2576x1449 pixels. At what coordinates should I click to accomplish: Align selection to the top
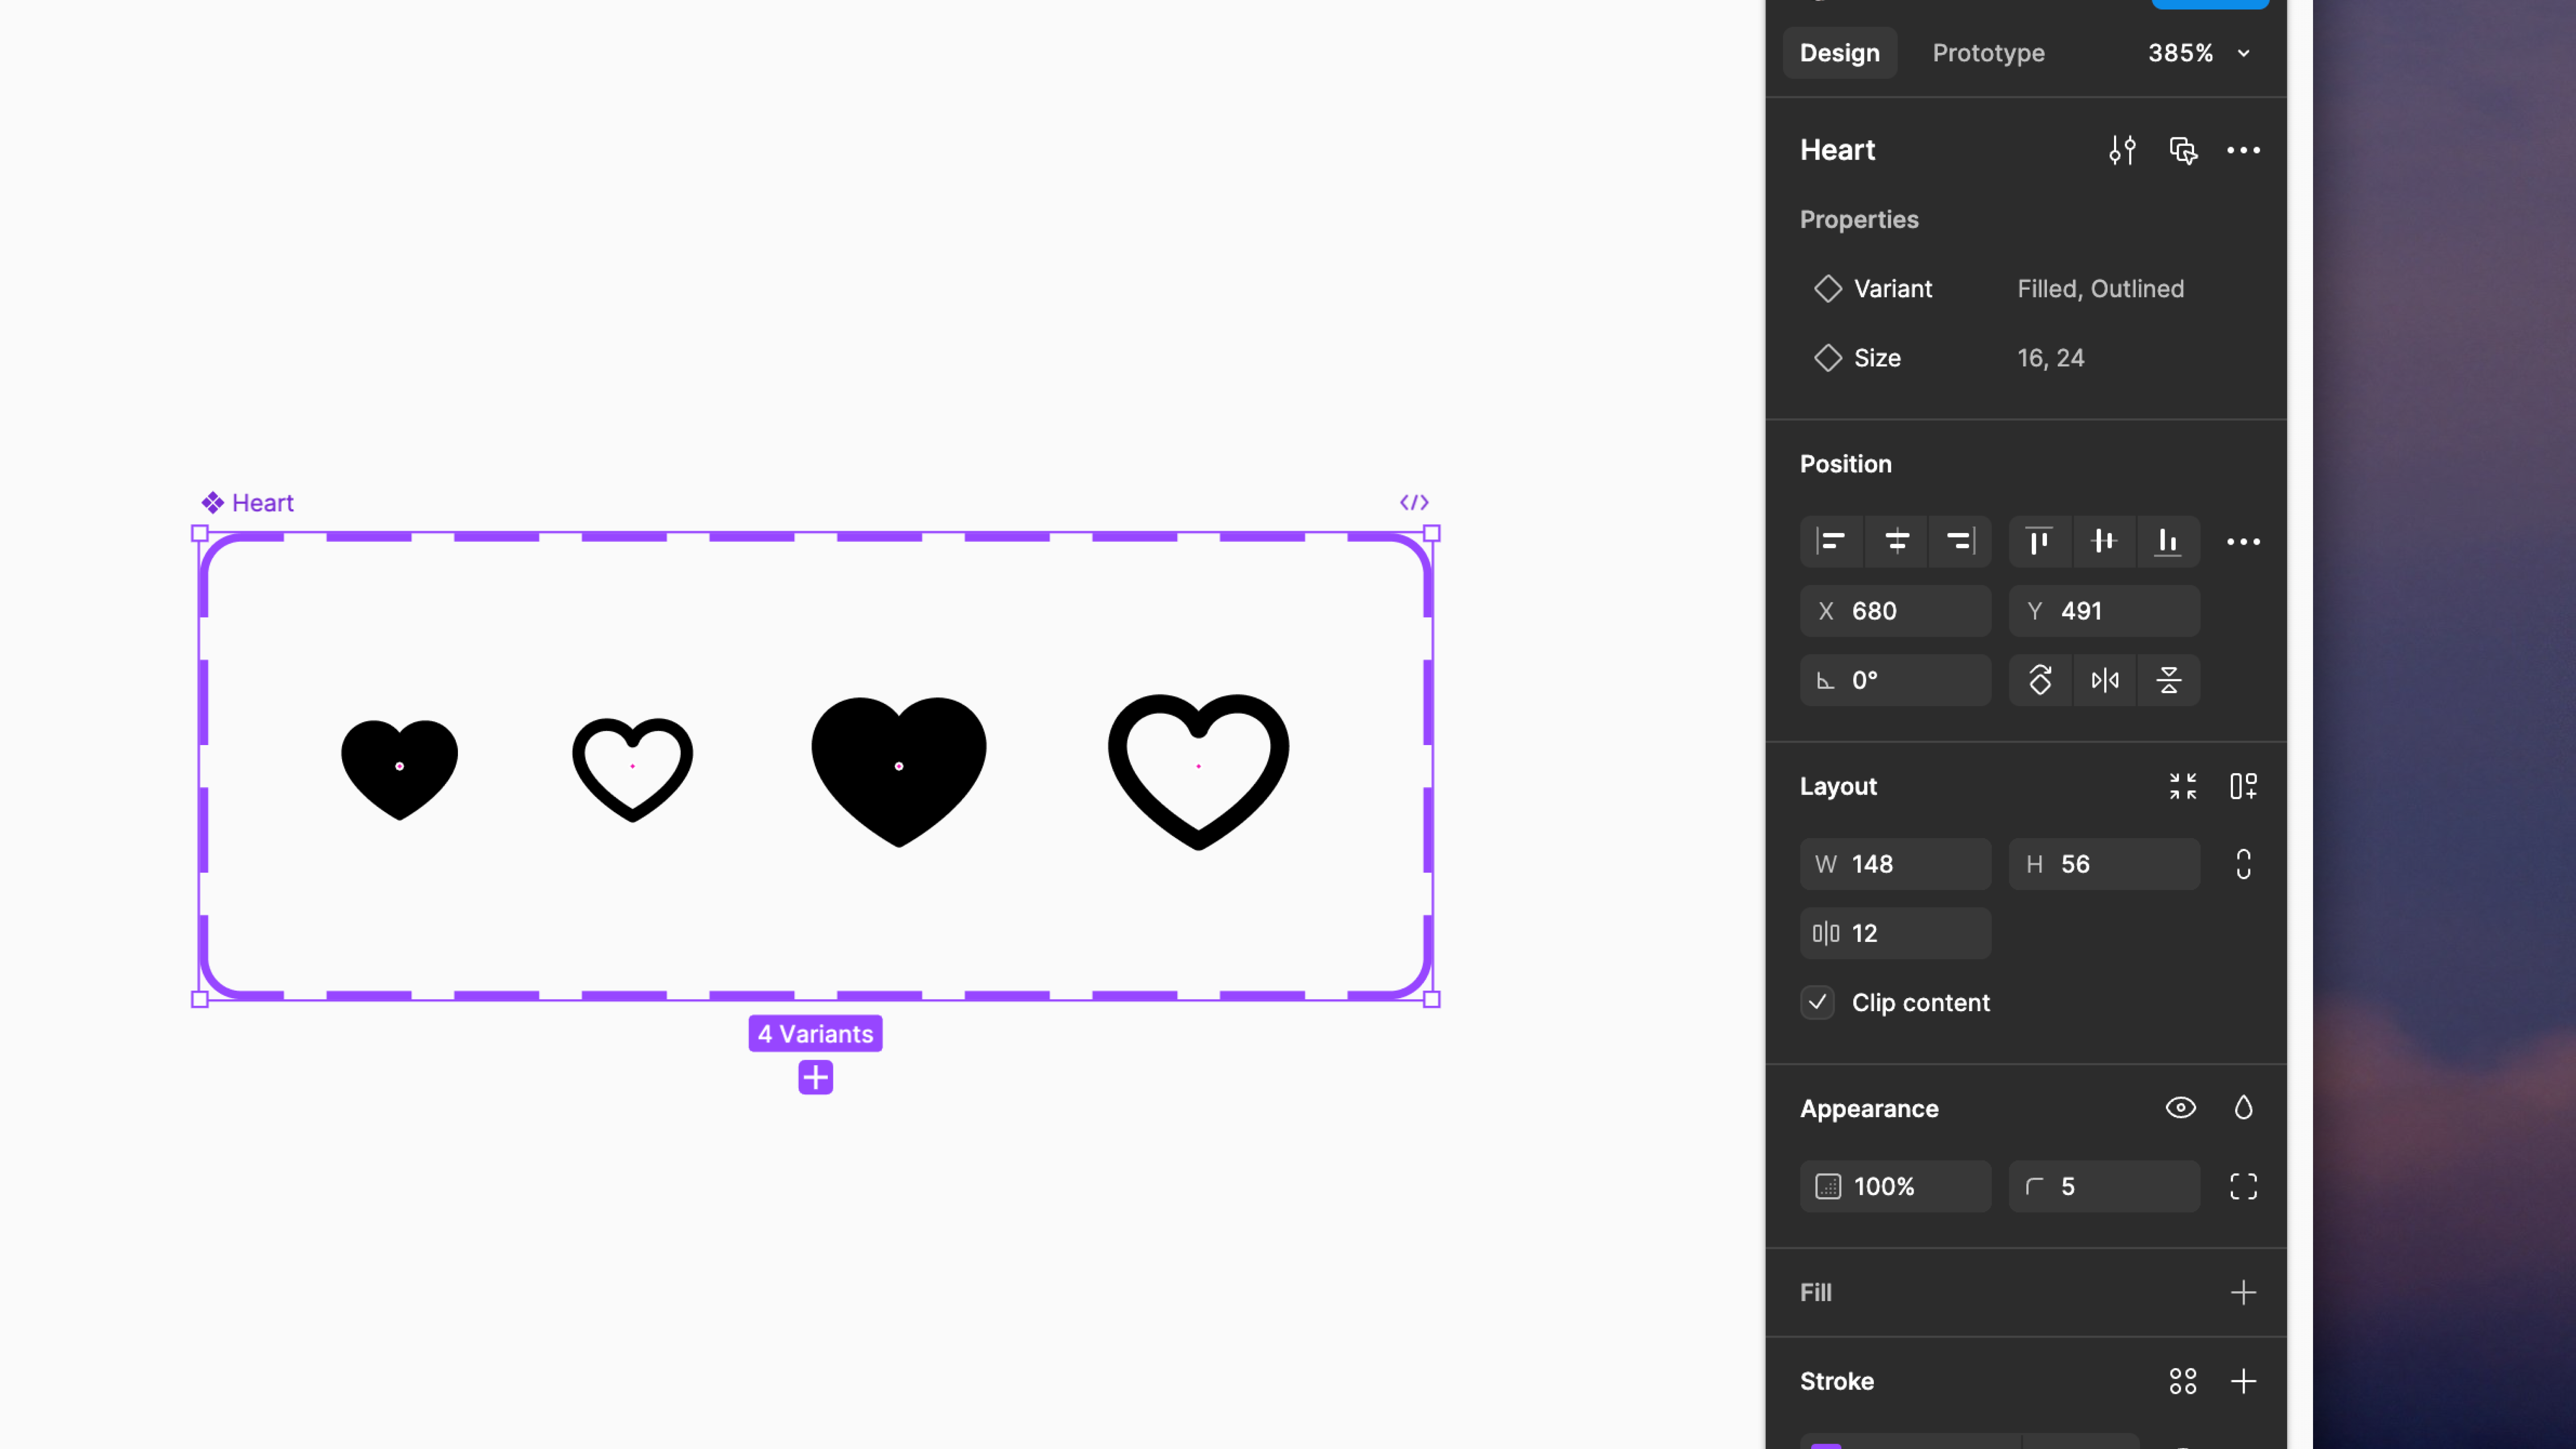pyautogui.click(x=2039, y=541)
